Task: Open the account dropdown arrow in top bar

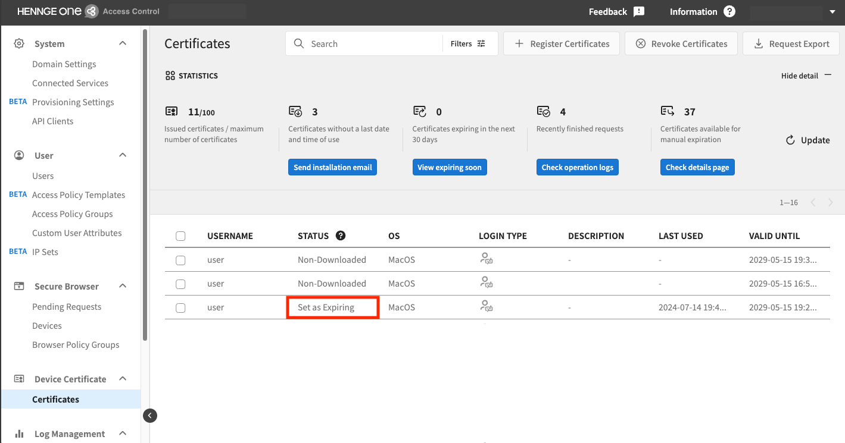Action: click(832, 12)
